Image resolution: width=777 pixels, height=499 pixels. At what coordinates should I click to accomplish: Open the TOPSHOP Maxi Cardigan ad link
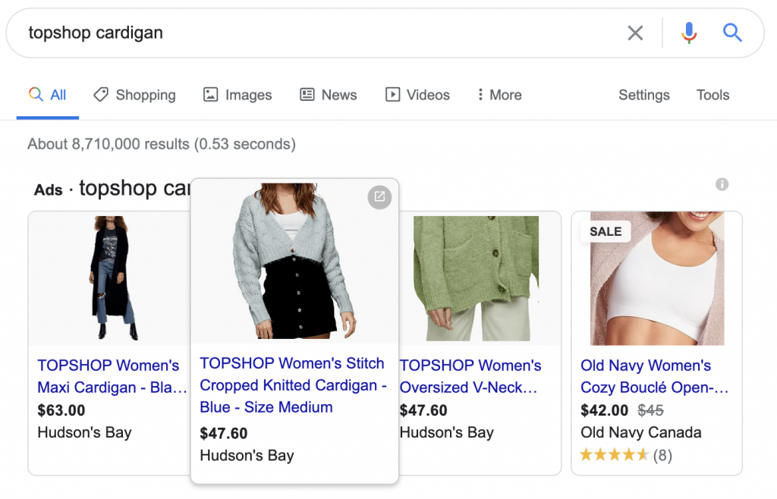point(109,376)
